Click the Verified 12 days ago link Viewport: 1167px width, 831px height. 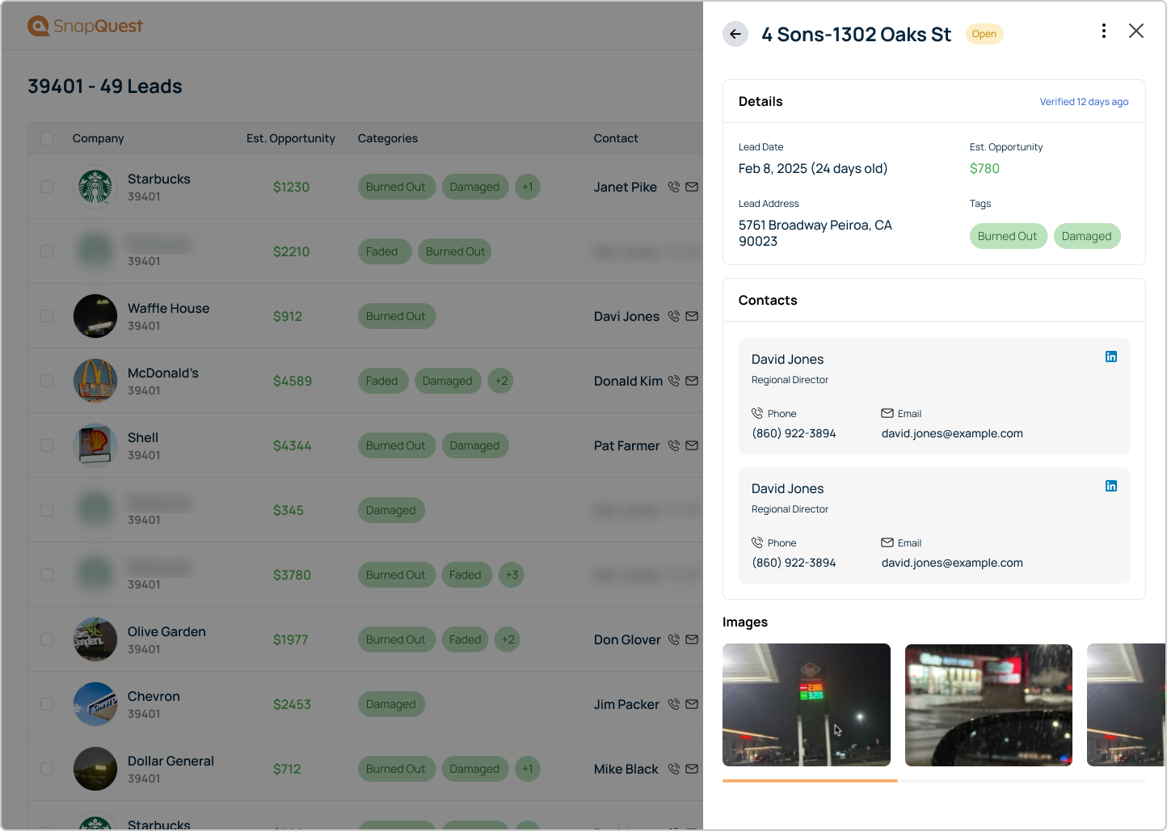[x=1083, y=102]
